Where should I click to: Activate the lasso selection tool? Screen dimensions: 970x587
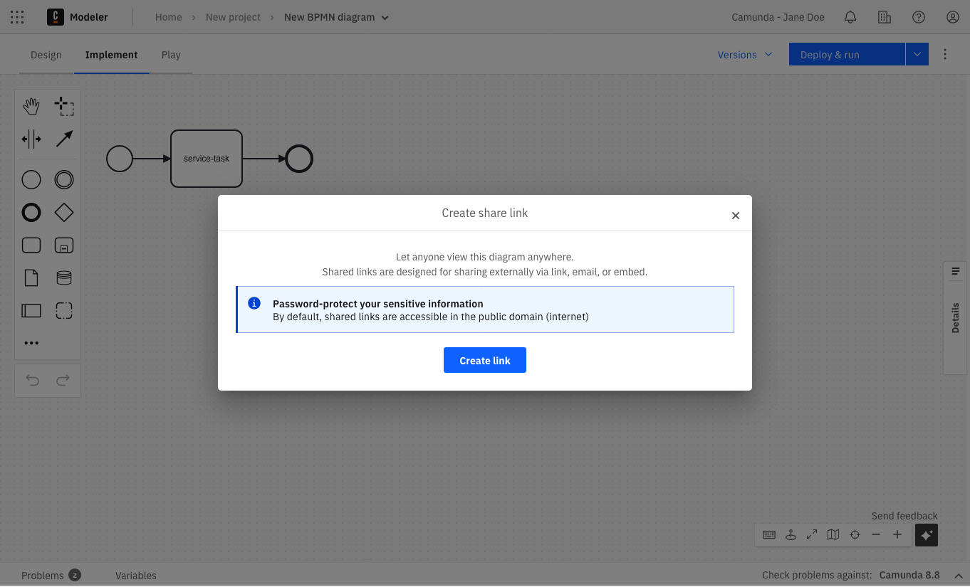click(x=64, y=105)
